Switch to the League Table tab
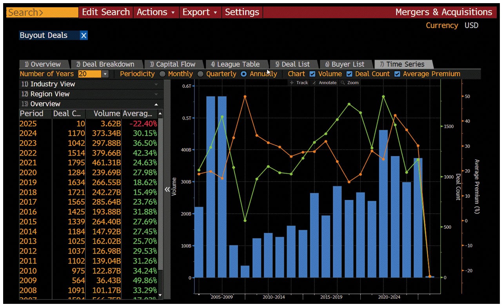This screenshot has width=503, height=307. [x=237, y=64]
